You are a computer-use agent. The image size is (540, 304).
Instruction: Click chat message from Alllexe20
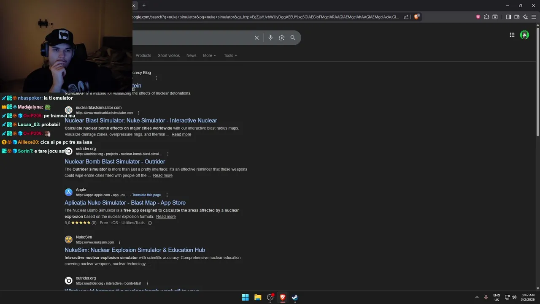tap(47, 142)
